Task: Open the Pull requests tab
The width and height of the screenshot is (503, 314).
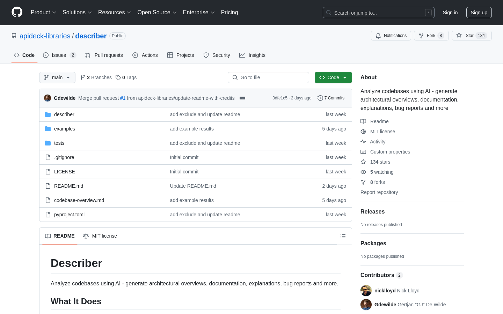Action: point(104,55)
